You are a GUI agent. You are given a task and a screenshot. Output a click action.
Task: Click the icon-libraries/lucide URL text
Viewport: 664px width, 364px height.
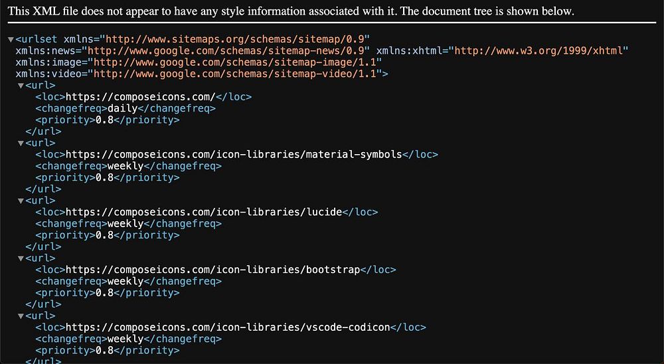[x=204, y=212]
